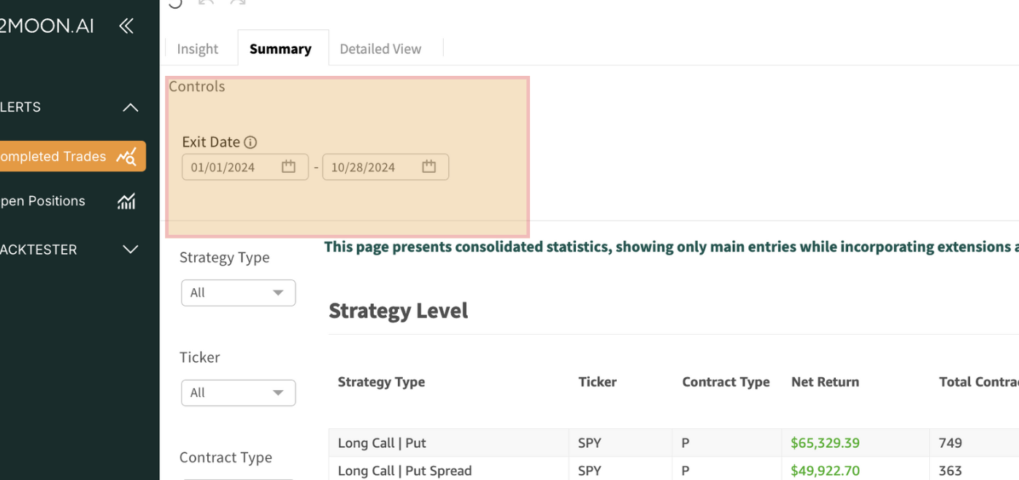
Task: Collapse the Alerts section chevron
Action: coord(130,108)
